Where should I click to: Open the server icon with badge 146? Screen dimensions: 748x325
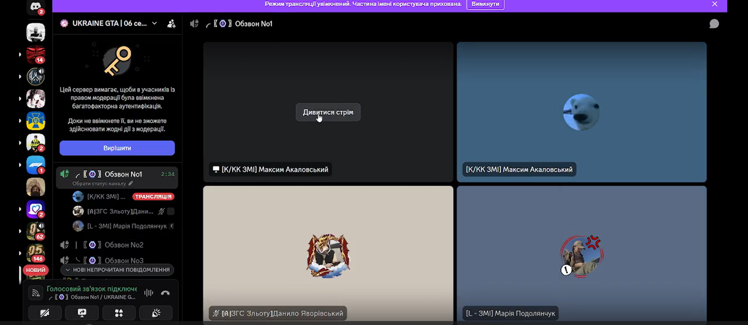pos(36,254)
